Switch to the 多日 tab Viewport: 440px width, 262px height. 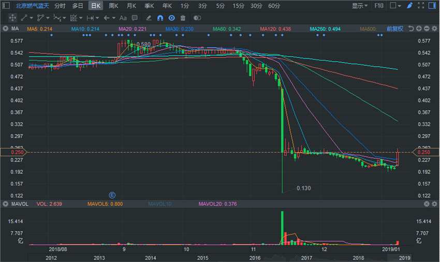(x=78, y=6)
